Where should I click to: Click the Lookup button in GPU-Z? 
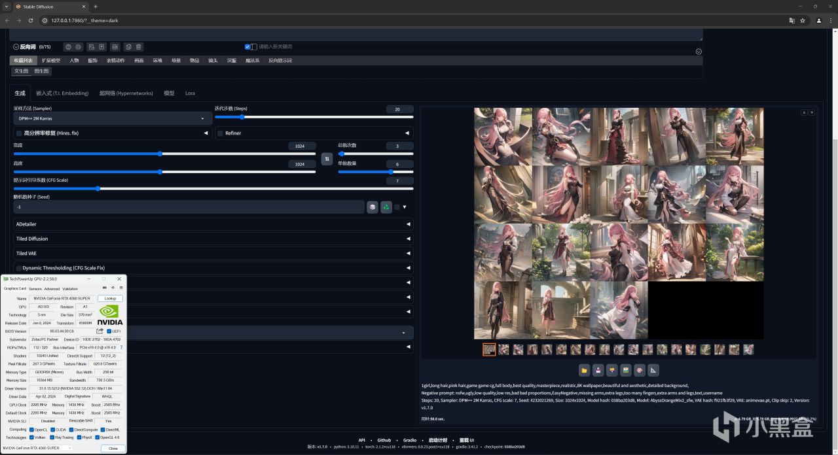tap(110, 299)
